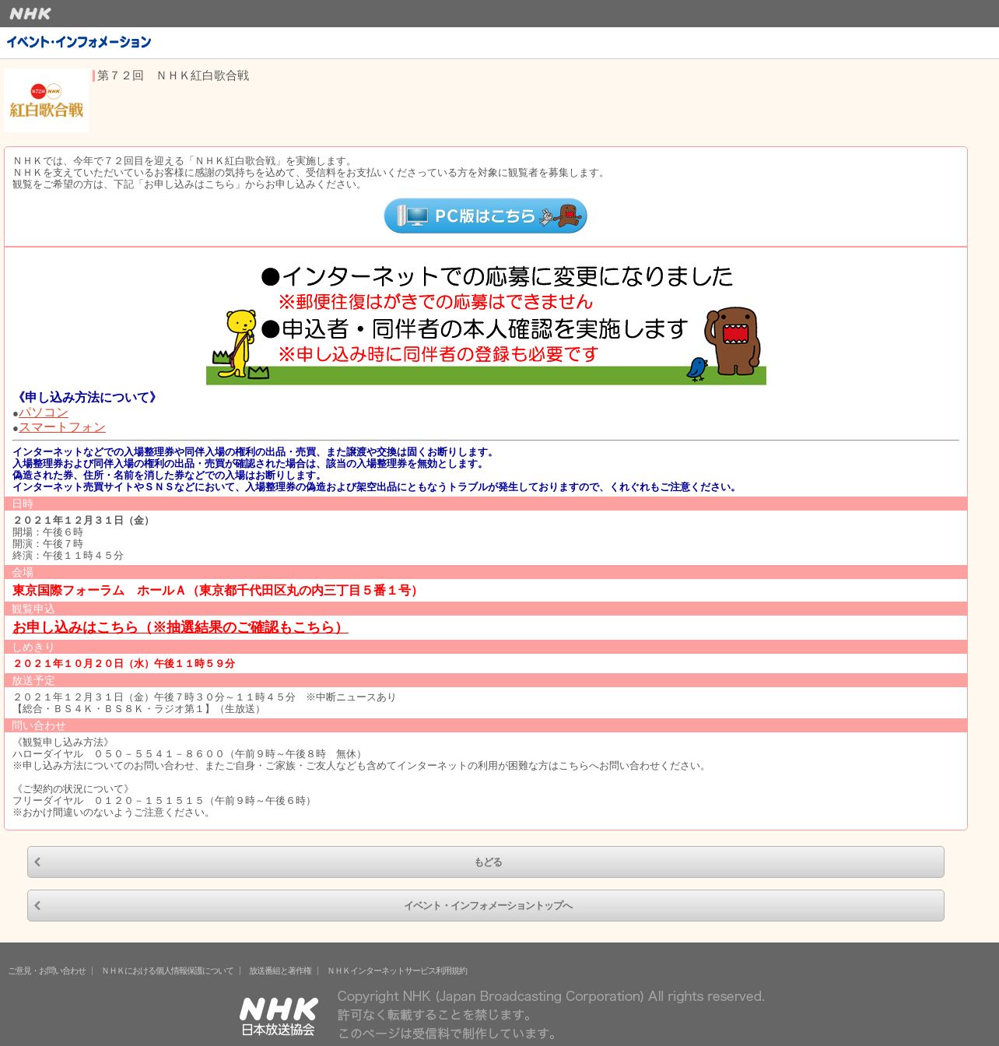The width and height of the screenshot is (999, 1046).
Task: Click the 問い合わせ section header
Action: 485,725
